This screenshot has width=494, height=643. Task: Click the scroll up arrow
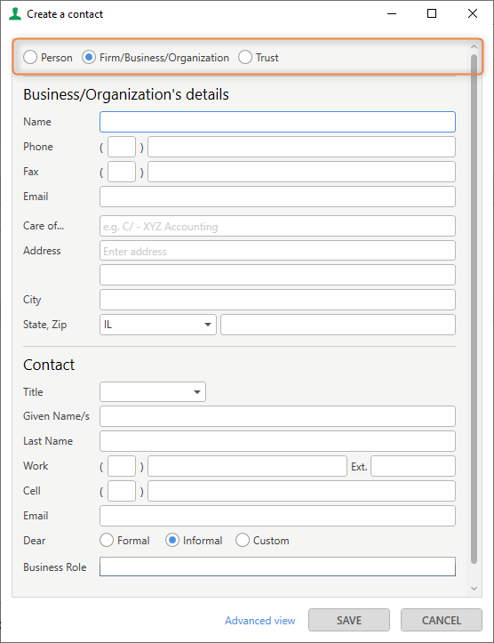474,47
